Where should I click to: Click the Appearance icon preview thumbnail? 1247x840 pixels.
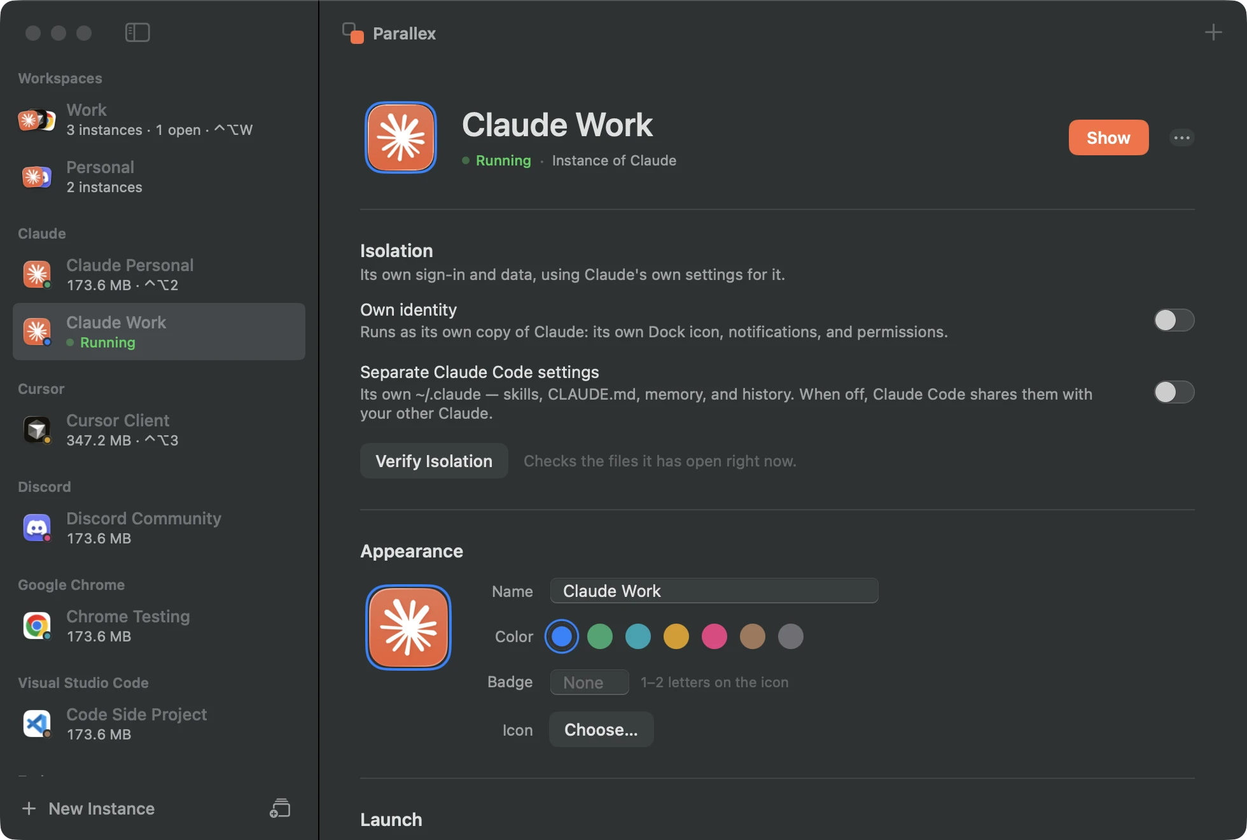pyautogui.click(x=408, y=627)
